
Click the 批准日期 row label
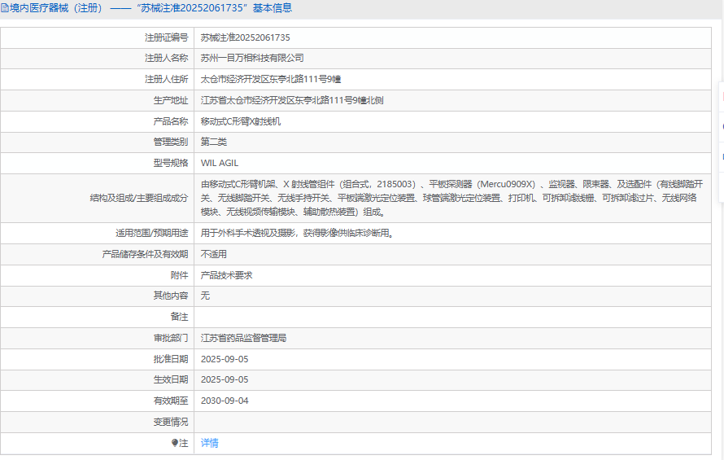click(171, 359)
